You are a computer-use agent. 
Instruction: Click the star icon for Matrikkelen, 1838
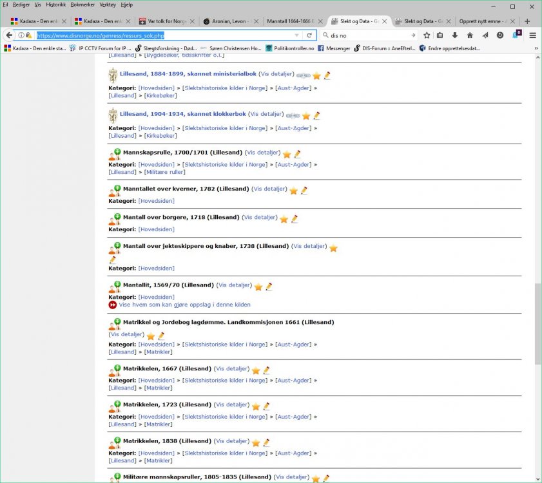click(x=256, y=443)
